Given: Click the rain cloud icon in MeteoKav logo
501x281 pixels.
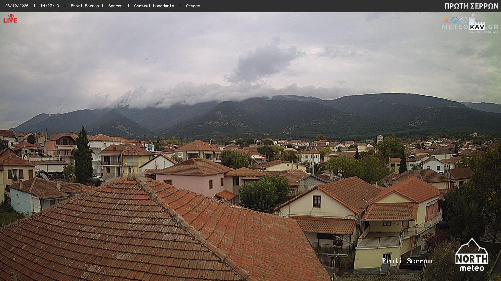Looking at the screenshot, I should 455,20.
